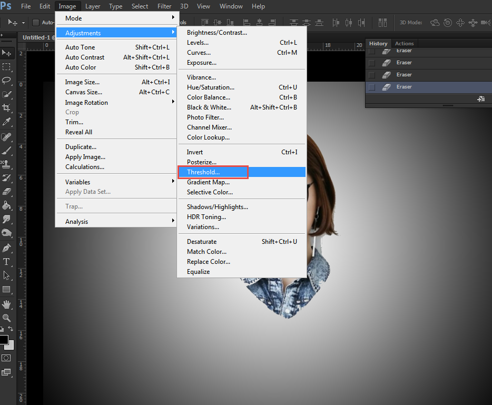Screen dimensions: 492x405
Task: Select the Eraser tool in toolbar
Action: click(7, 192)
